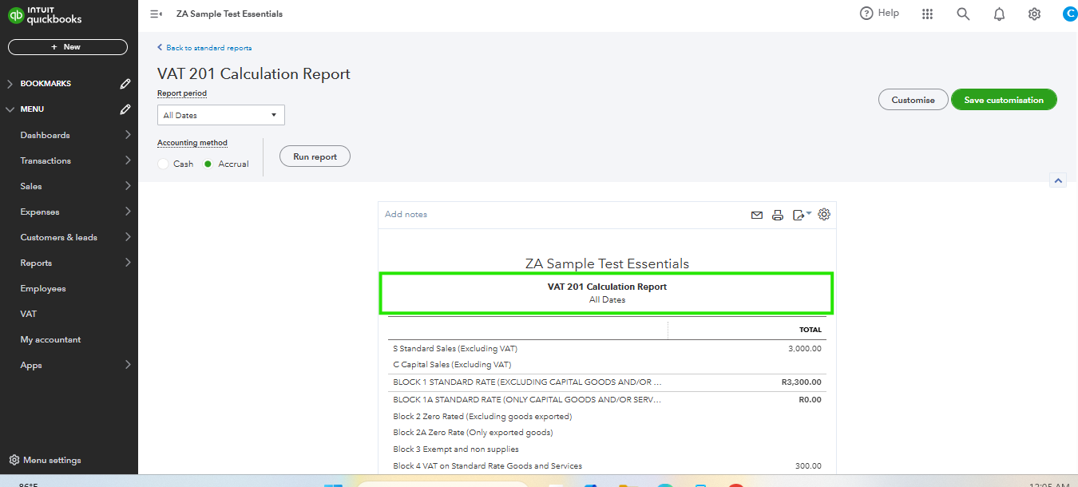1078x487 pixels.
Task: Select the Accrual accounting method
Action: 209,163
